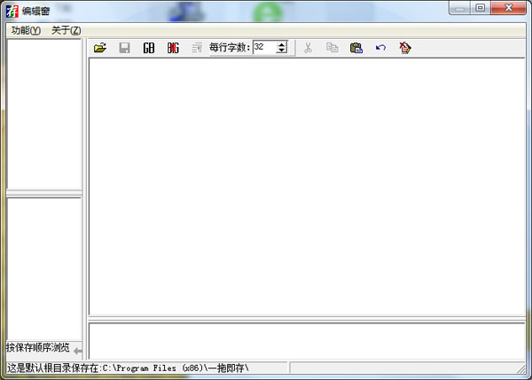Click the save floppy disk icon

[x=124, y=48]
